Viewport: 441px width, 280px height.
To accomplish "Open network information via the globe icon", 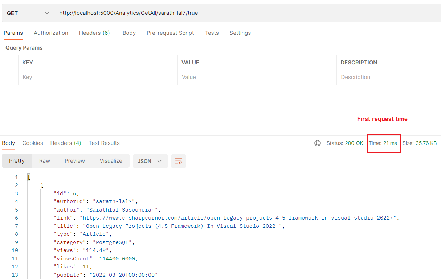I will (318, 143).
